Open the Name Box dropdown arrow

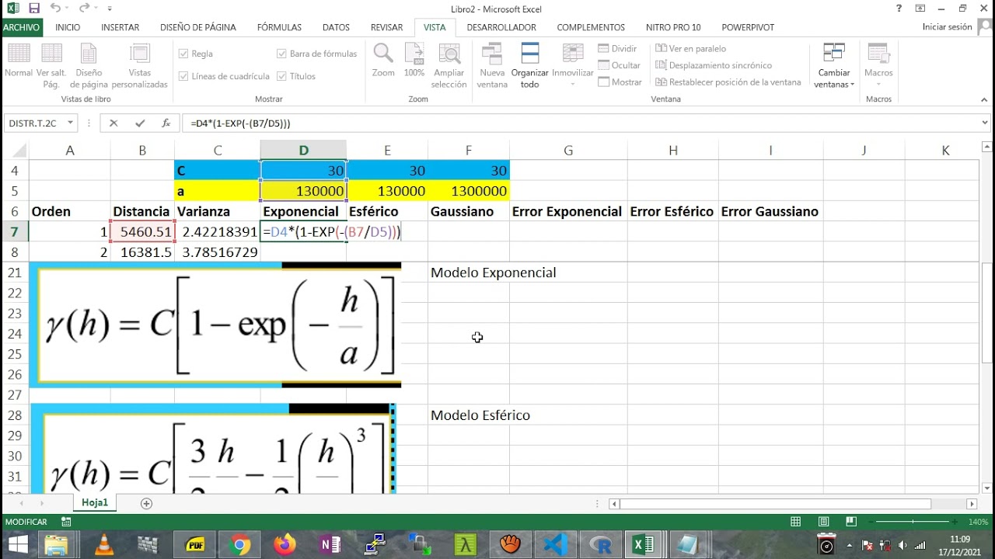click(x=70, y=123)
